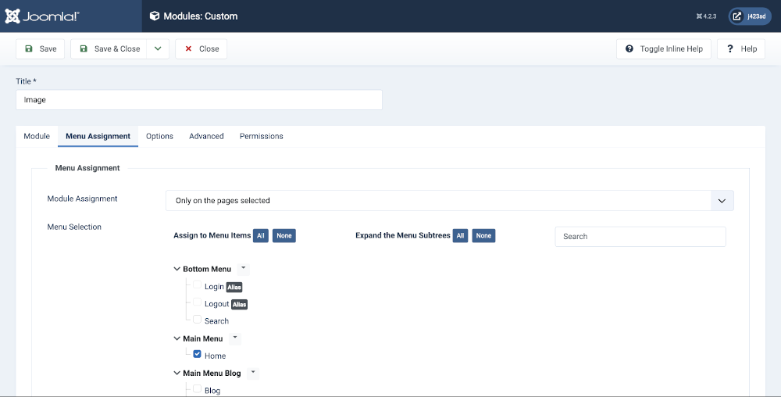Screen dimensions: 781x397
Task: Open the Bottom Menu selection dropdown caret
Action: 243,269
